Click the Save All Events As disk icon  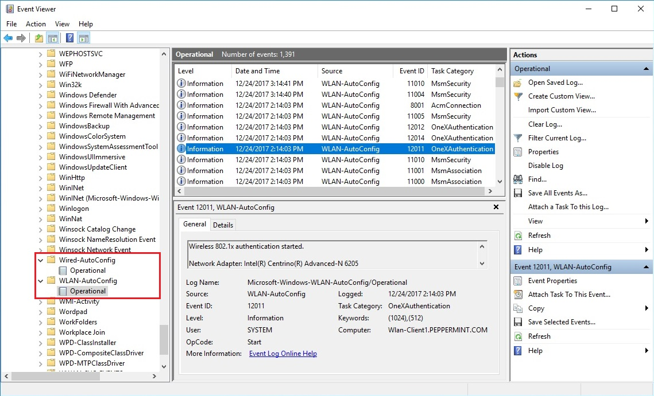(518, 193)
